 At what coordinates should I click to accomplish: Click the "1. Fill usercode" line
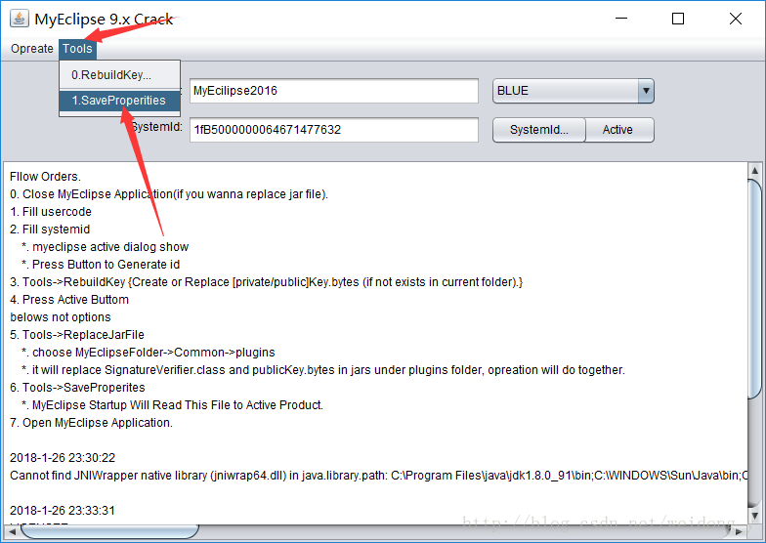tap(51, 212)
